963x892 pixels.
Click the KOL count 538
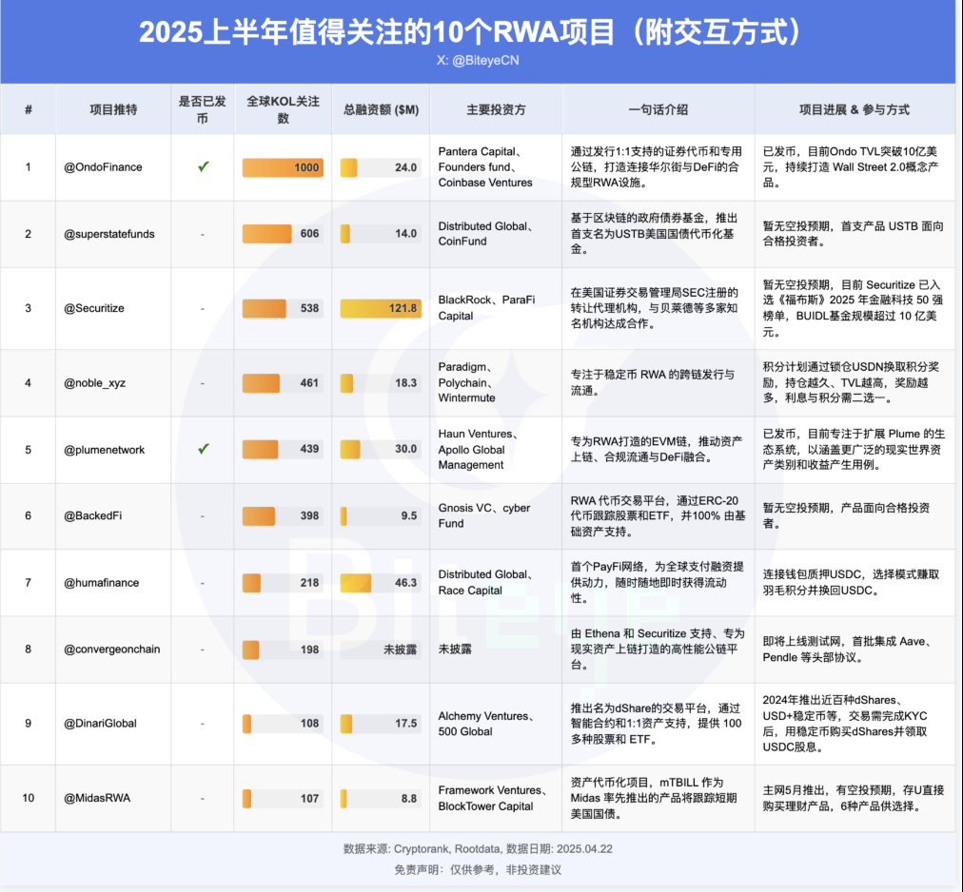(x=309, y=308)
